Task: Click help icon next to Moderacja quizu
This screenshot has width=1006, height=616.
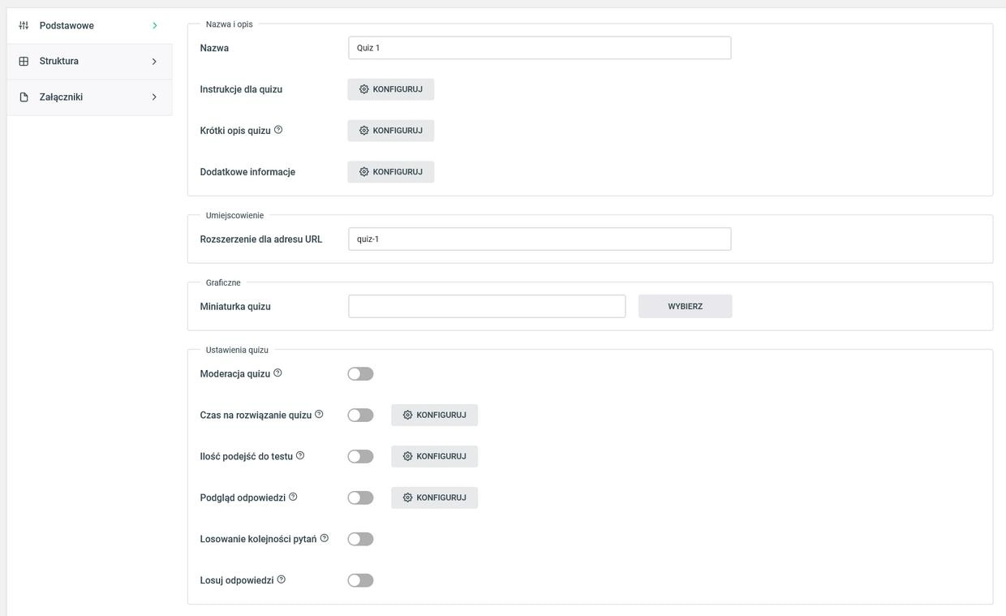Action: tap(277, 373)
